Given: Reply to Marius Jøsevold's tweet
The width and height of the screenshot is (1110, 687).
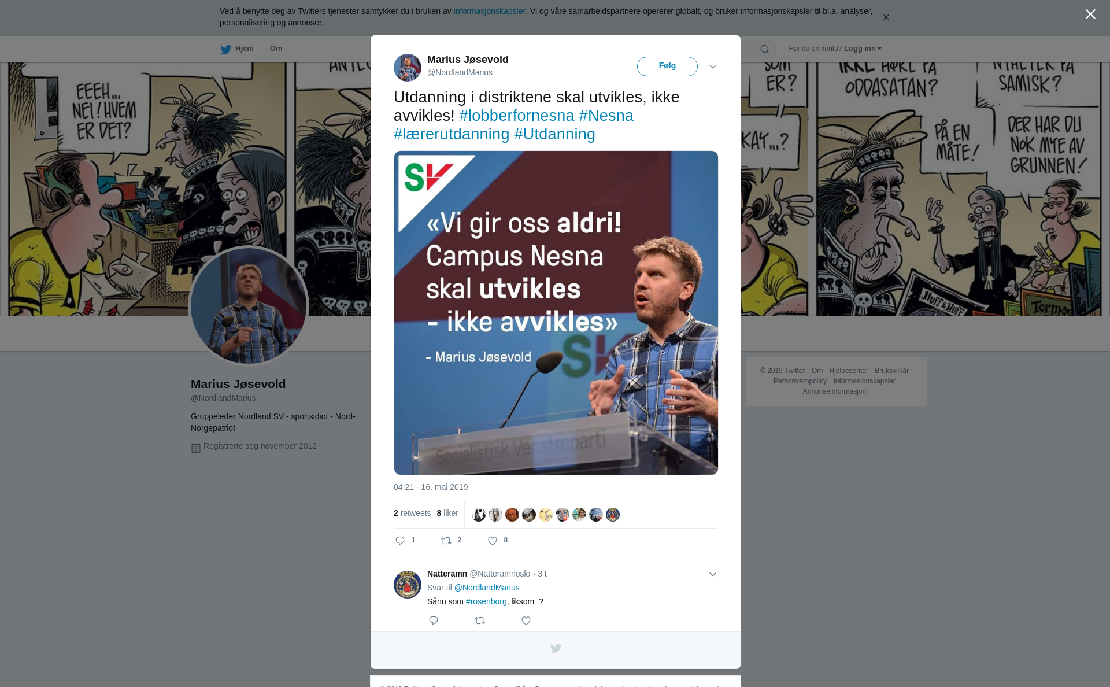Looking at the screenshot, I should click(x=400, y=541).
